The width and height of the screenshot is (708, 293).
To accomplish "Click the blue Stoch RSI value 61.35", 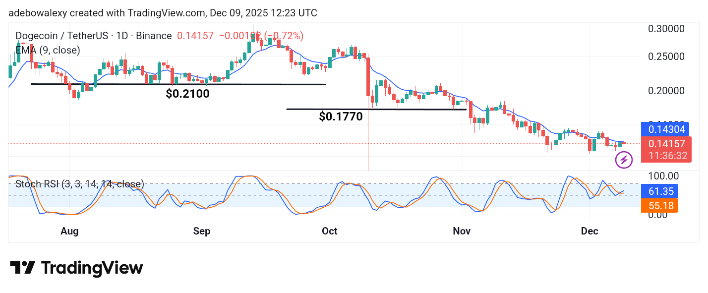I will pos(659,191).
